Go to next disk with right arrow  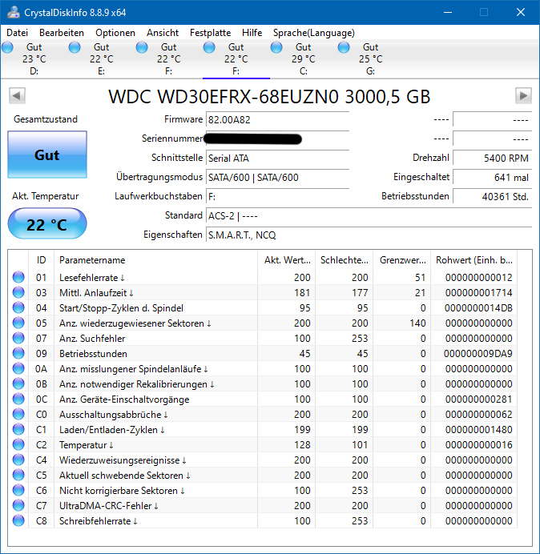point(523,95)
